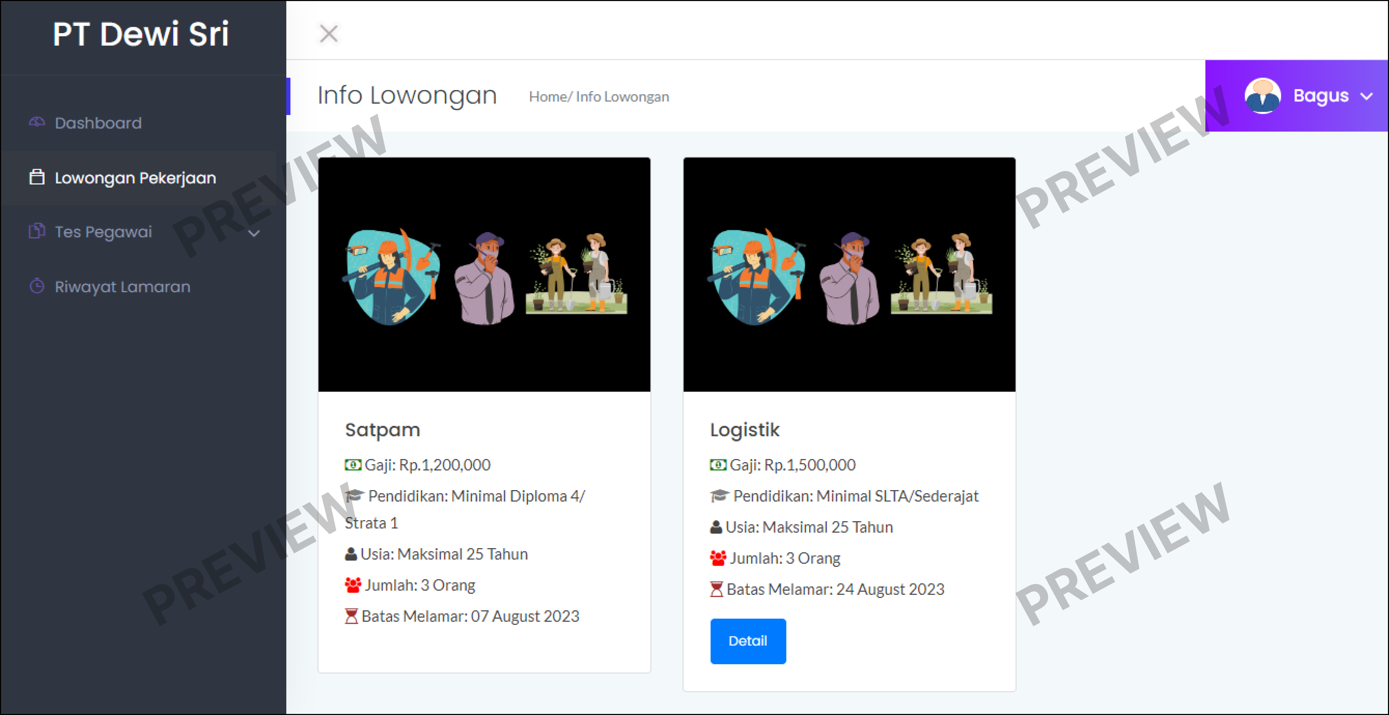The height and width of the screenshot is (715, 1389).
Task: Click the Logistik job illustration image
Action: 849,274
